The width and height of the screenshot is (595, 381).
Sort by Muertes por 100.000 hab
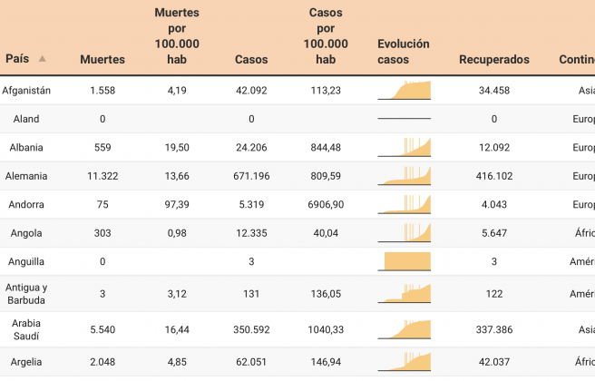tap(177, 37)
